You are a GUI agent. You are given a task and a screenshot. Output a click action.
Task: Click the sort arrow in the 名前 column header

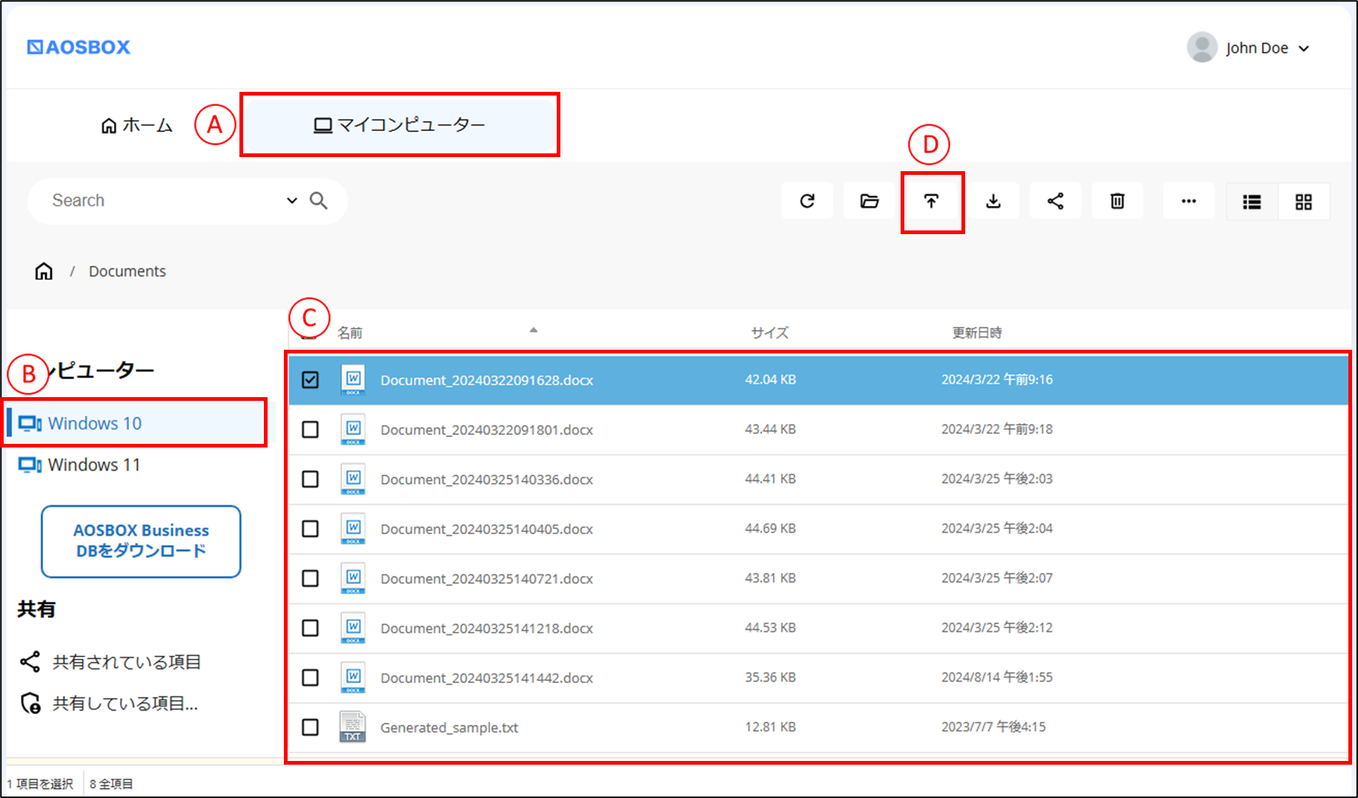pyautogui.click(x=533, y=330)
